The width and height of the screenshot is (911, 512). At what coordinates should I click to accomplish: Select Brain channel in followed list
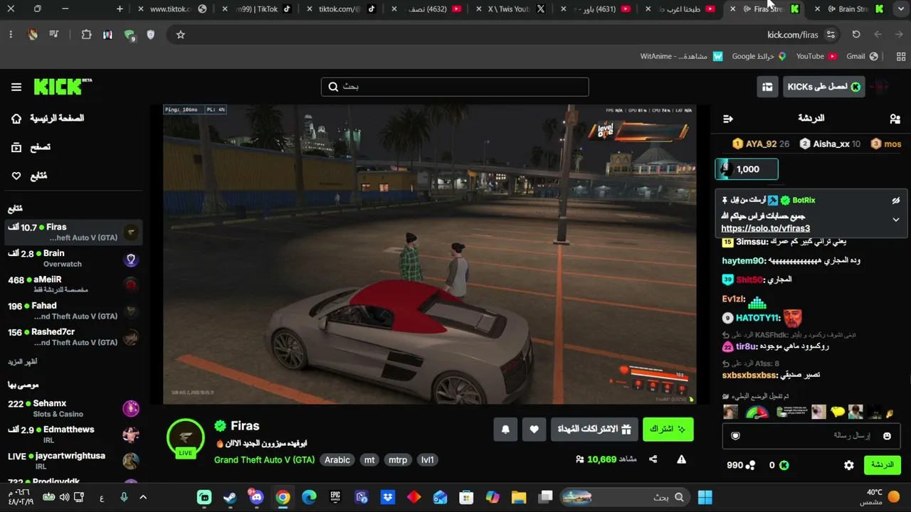(73, 259)
